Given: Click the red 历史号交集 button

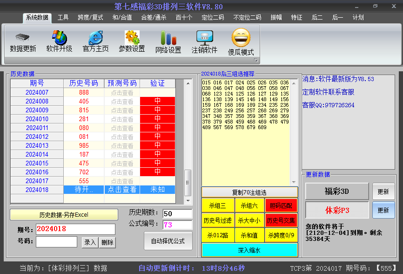Looking at the screenshot, I should point(281,220).
